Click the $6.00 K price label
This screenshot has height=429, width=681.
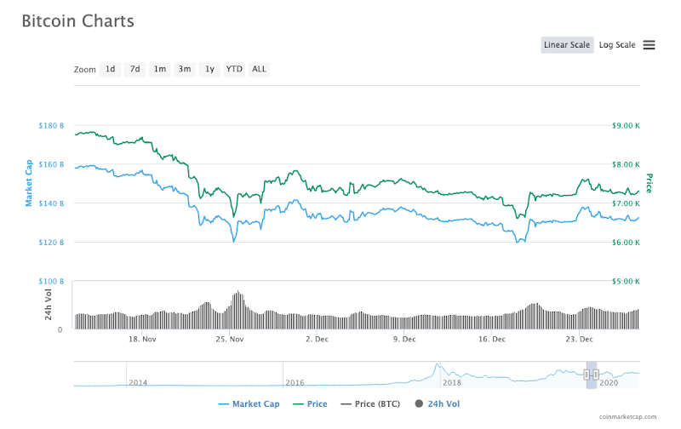click(x=626, y=243)
